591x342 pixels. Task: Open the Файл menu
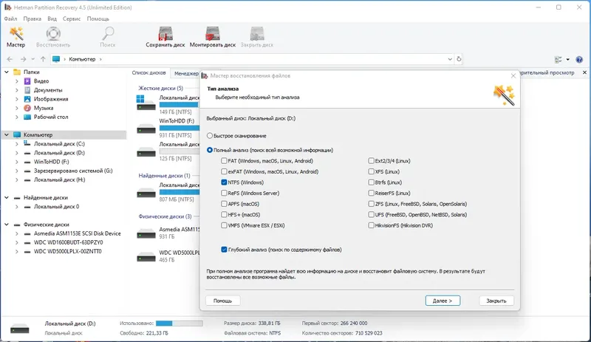(10, 18)
